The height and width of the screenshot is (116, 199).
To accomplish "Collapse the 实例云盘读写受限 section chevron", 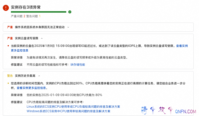I will (42, 38).
